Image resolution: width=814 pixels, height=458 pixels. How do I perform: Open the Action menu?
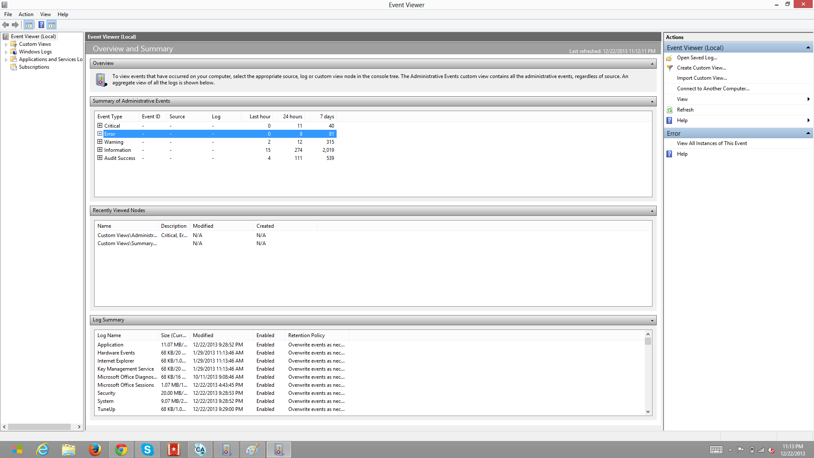tap(26, 14)
